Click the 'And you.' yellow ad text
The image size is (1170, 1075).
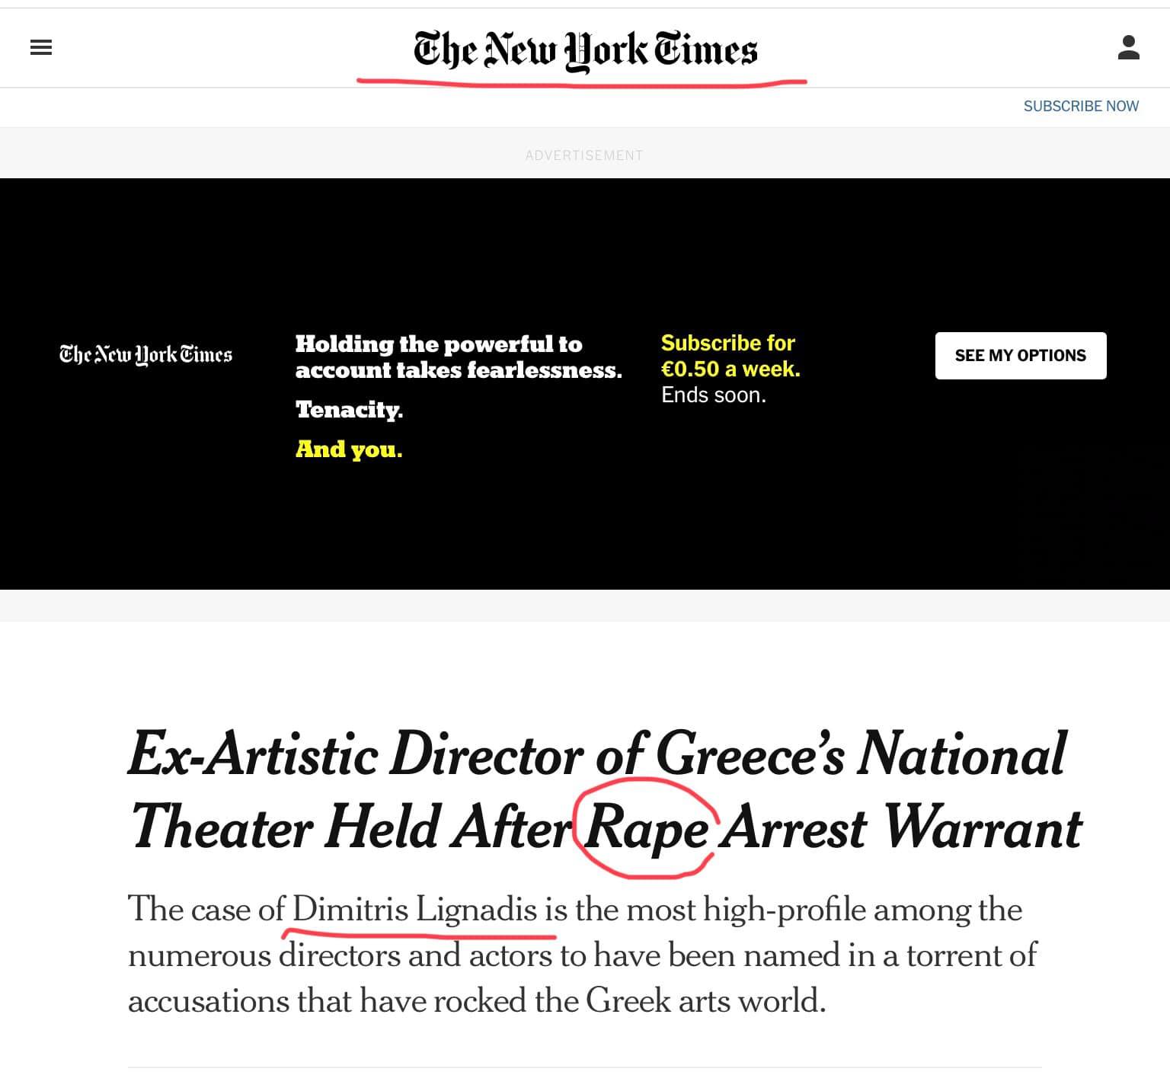pos(349,450)
